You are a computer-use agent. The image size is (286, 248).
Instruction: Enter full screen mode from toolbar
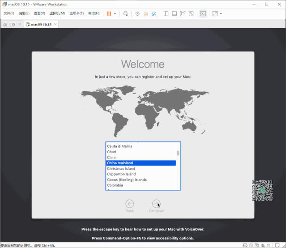pyautogui.click(x=183, y=13)
